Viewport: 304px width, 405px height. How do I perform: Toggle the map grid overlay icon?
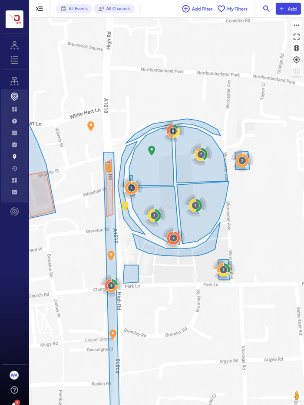297,71
